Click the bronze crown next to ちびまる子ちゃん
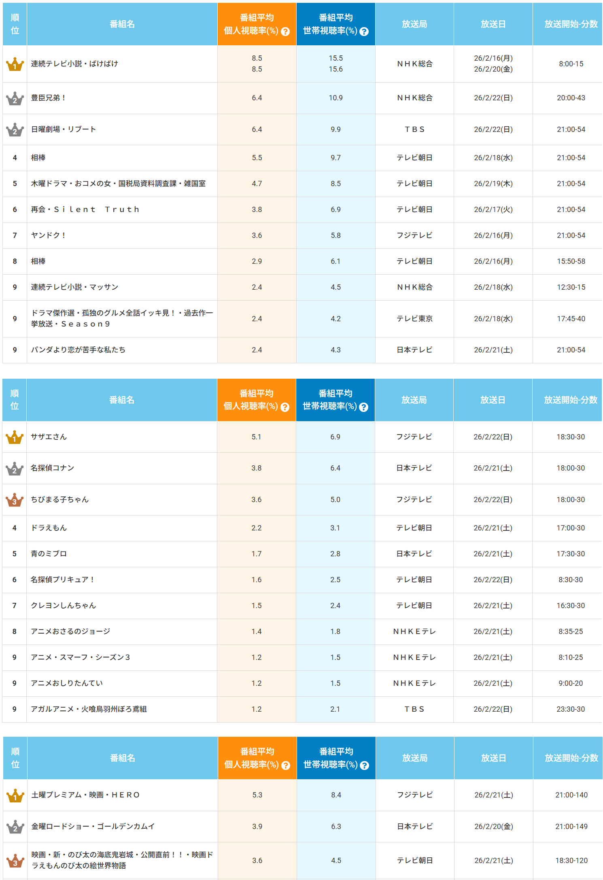 pyautogui.click(x=15, y=500)
